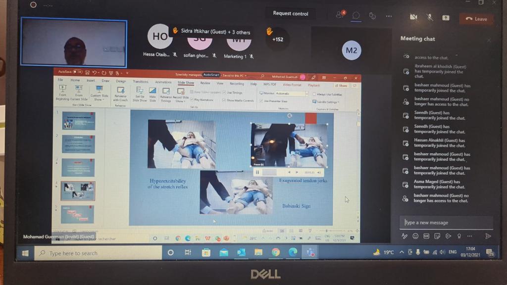This screenshot has width=507, height=285.
Task: Toggle the Use Timings checkbox
Action: (x=224, y=93)
